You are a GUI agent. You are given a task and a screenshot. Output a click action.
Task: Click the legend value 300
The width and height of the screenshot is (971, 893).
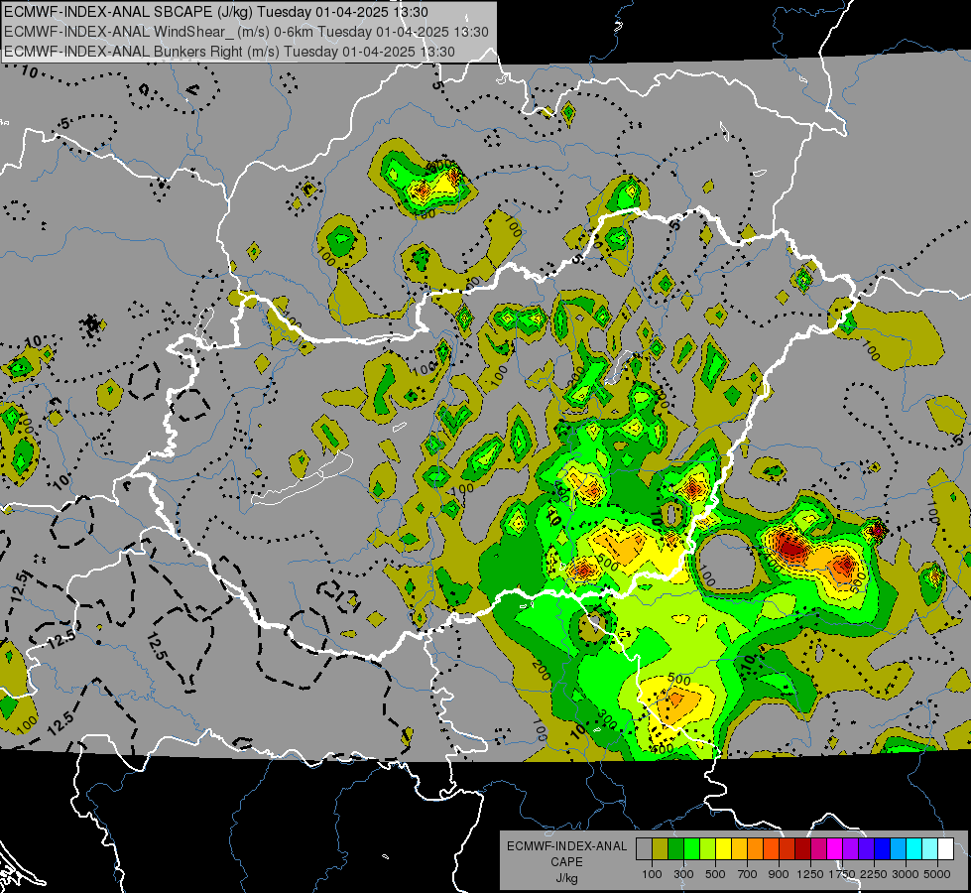pos(683,875)
